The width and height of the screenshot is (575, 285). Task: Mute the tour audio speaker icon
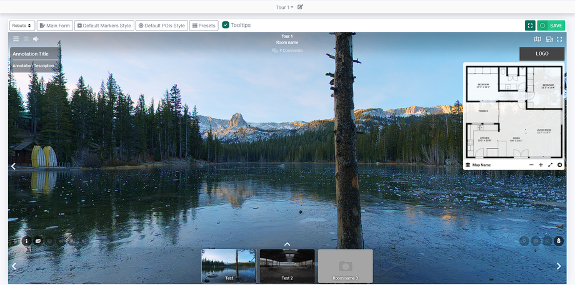tap(36, 39)
